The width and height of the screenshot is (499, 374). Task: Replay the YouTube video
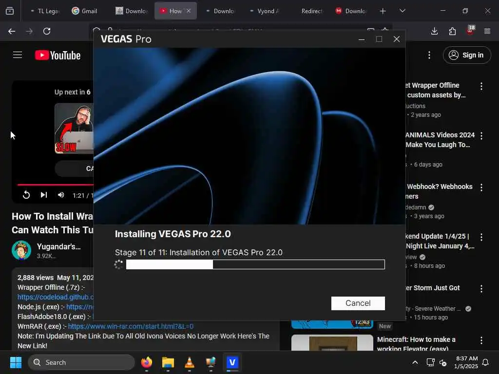pos(26,195)
